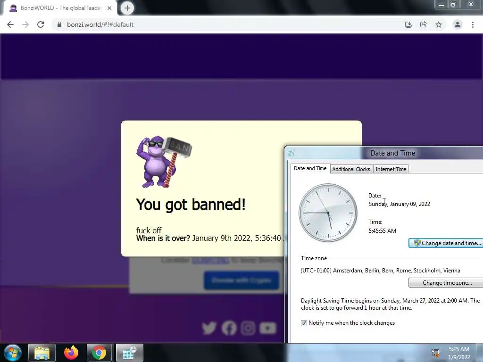Click the blurred blue Donate button
483x362 pixels.
[x=241, y=280]
